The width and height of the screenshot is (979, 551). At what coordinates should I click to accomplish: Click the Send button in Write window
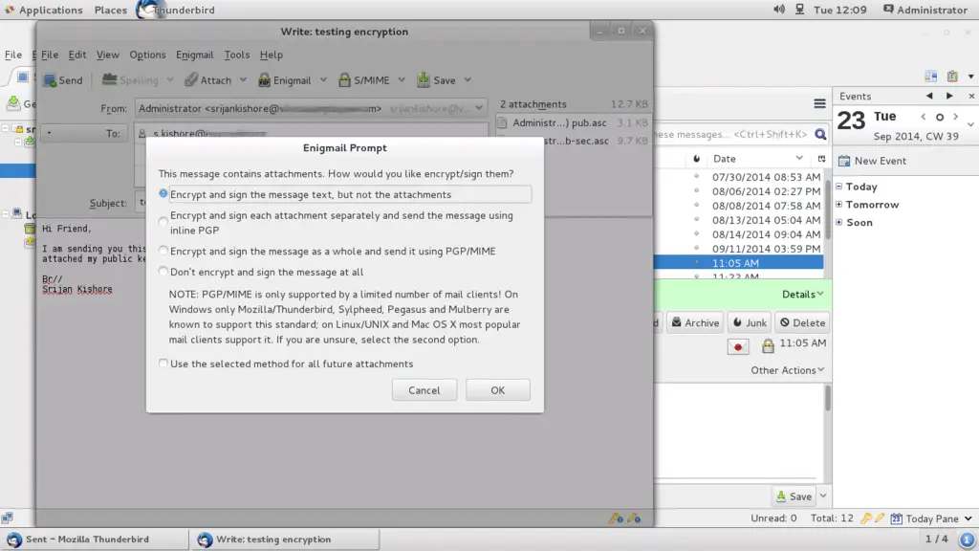(x=62, y=80)
